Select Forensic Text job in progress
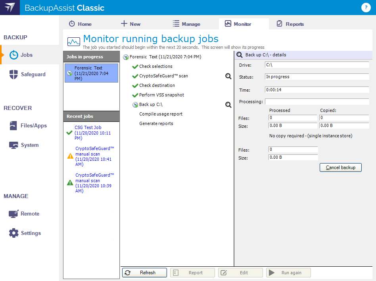 pos(91,73)
